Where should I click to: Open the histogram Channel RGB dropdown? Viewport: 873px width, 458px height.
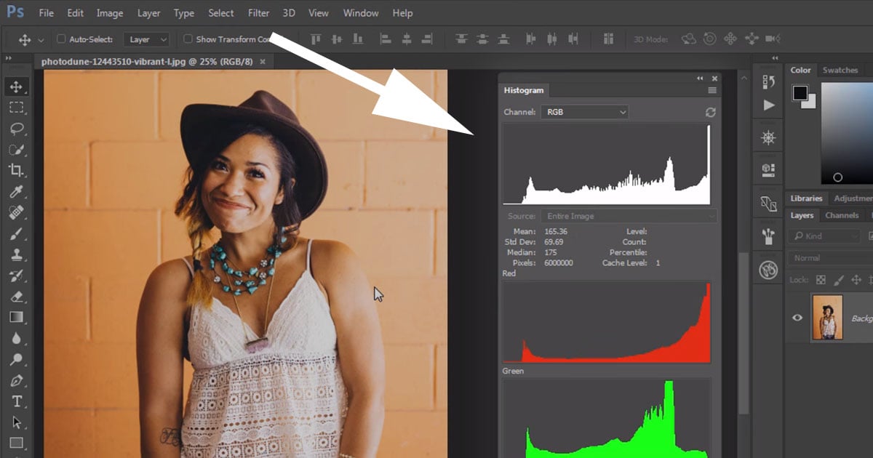(583, 112)
